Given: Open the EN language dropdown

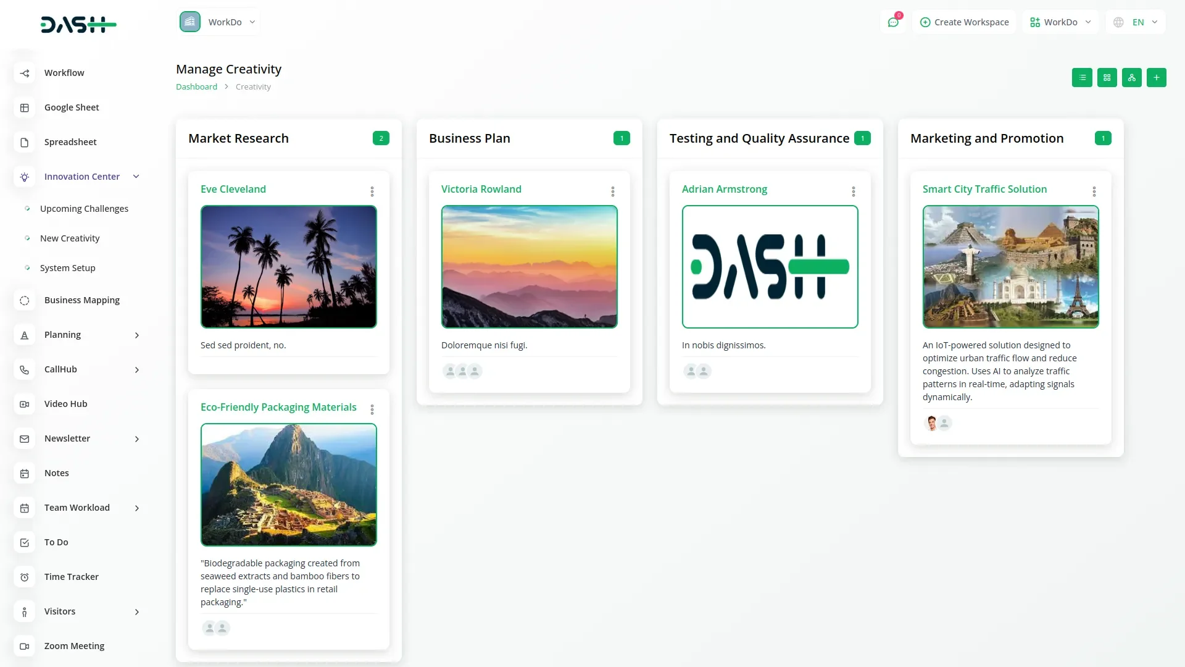Looking at the screenshot, I should tap(1136, 22).
